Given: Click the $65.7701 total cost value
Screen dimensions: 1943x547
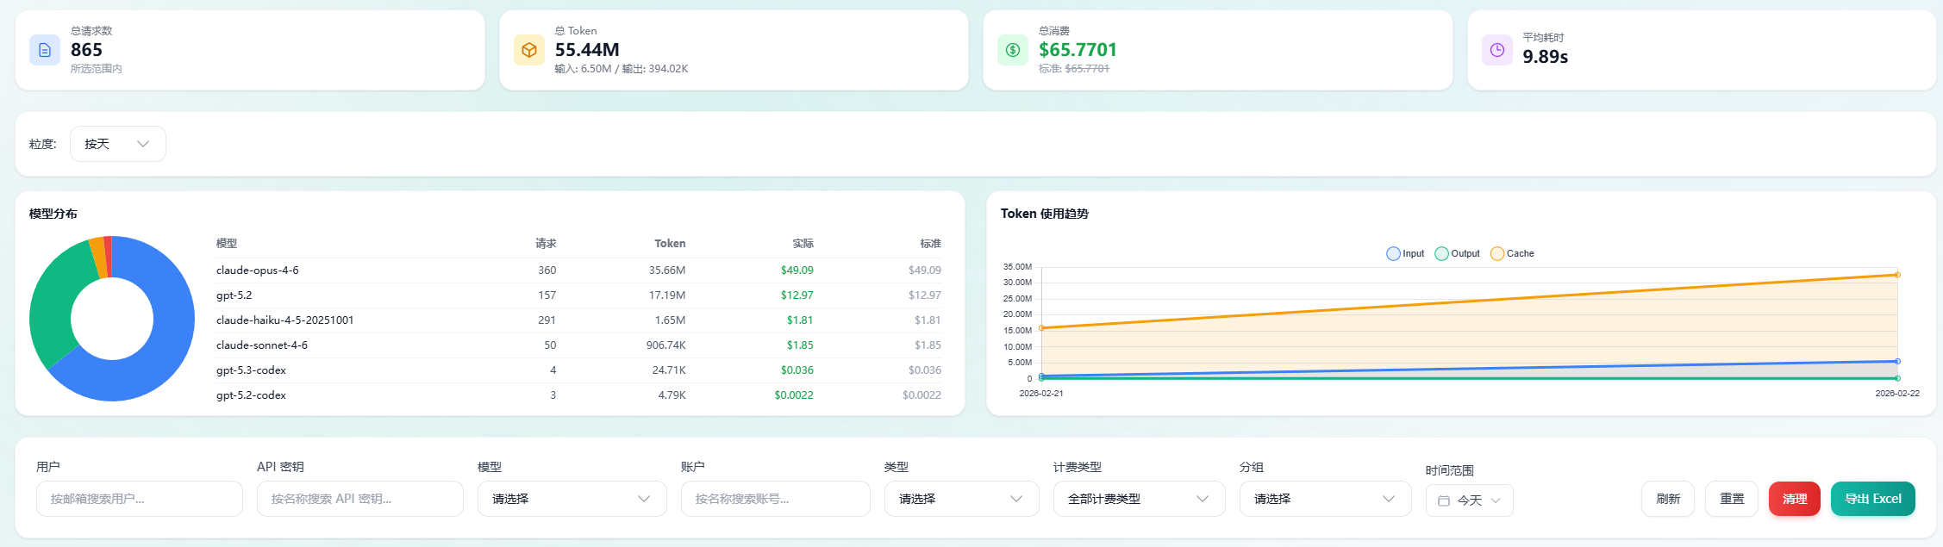Looking at the screenshot, I should (x=1078, y=50).
